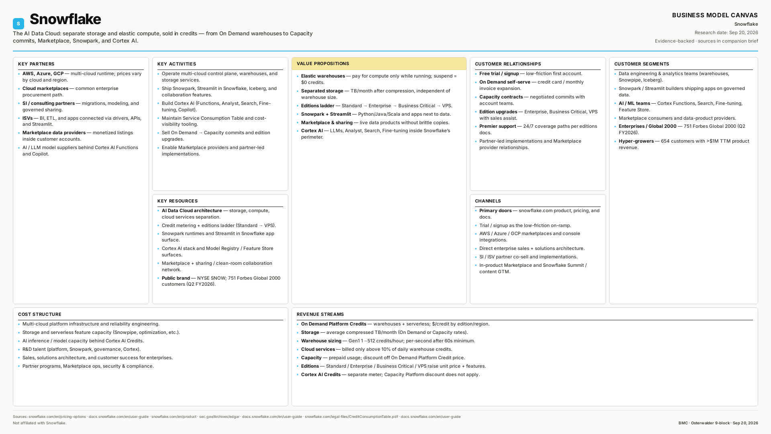Click the CUSTOMER RELATIONSHIPS block header

[508, 64]
